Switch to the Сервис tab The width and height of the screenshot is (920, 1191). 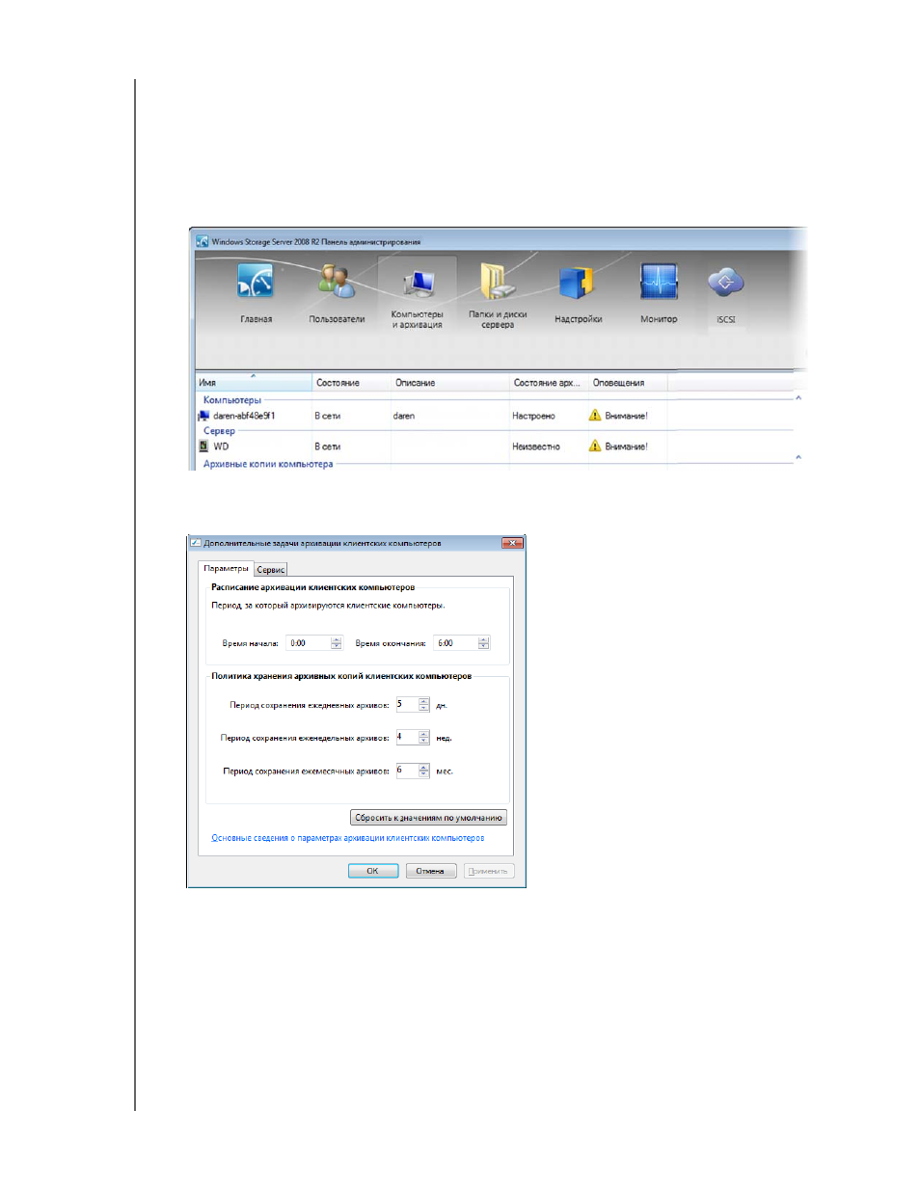(271, 570)
